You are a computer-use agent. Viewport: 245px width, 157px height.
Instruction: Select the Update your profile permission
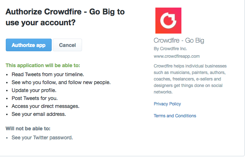point(34,90)
